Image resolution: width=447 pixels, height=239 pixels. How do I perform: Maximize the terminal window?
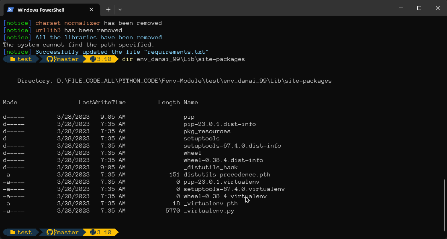click(419, 8)
